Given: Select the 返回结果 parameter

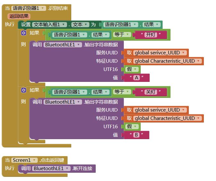Looking at the screenshot, I should tap(19, 16).
